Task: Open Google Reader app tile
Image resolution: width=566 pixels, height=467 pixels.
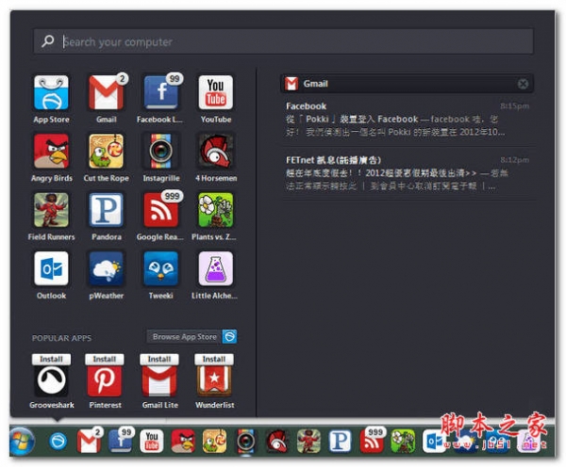Action: [161, 210]
